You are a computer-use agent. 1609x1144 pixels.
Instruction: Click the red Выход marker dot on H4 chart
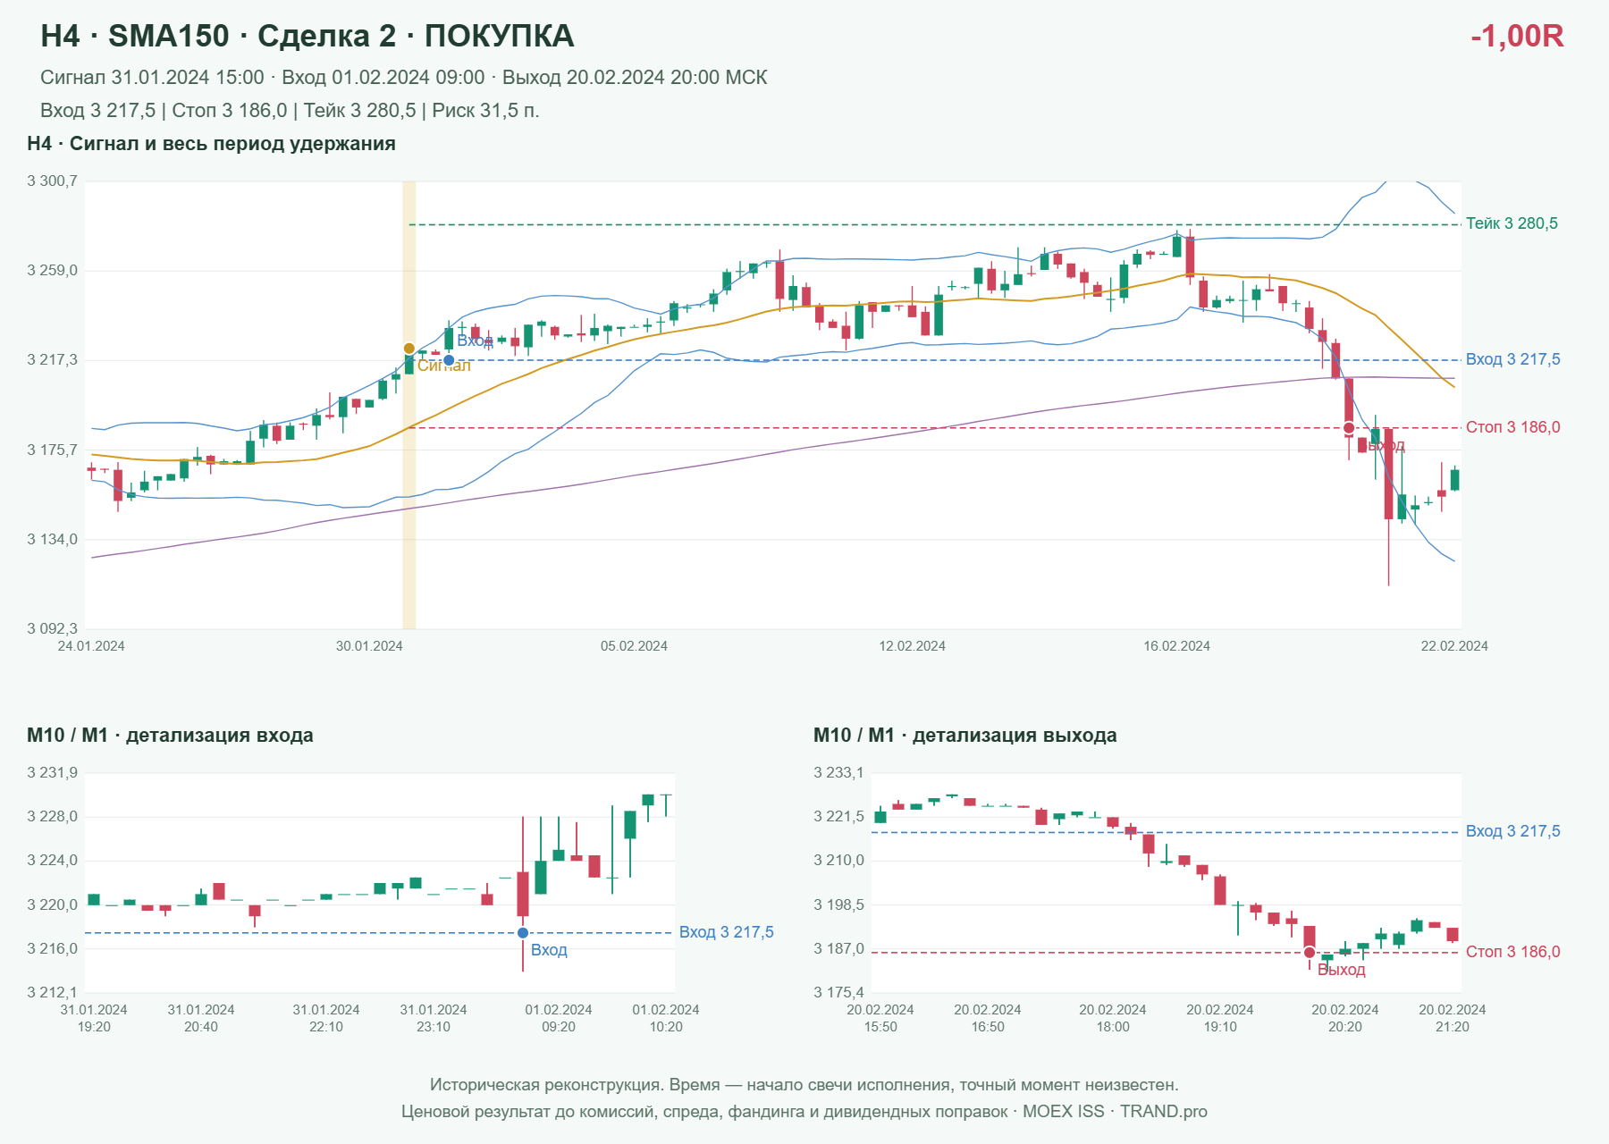coord(1349,428)
